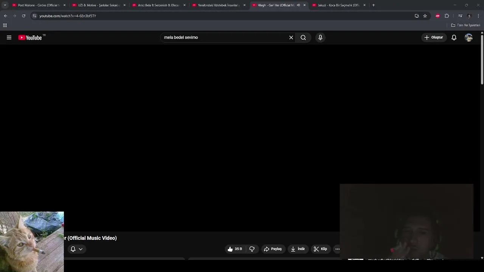Open the red ad-blocker extension icon
The height and width of the screenshot is (272, 484).
437,16
